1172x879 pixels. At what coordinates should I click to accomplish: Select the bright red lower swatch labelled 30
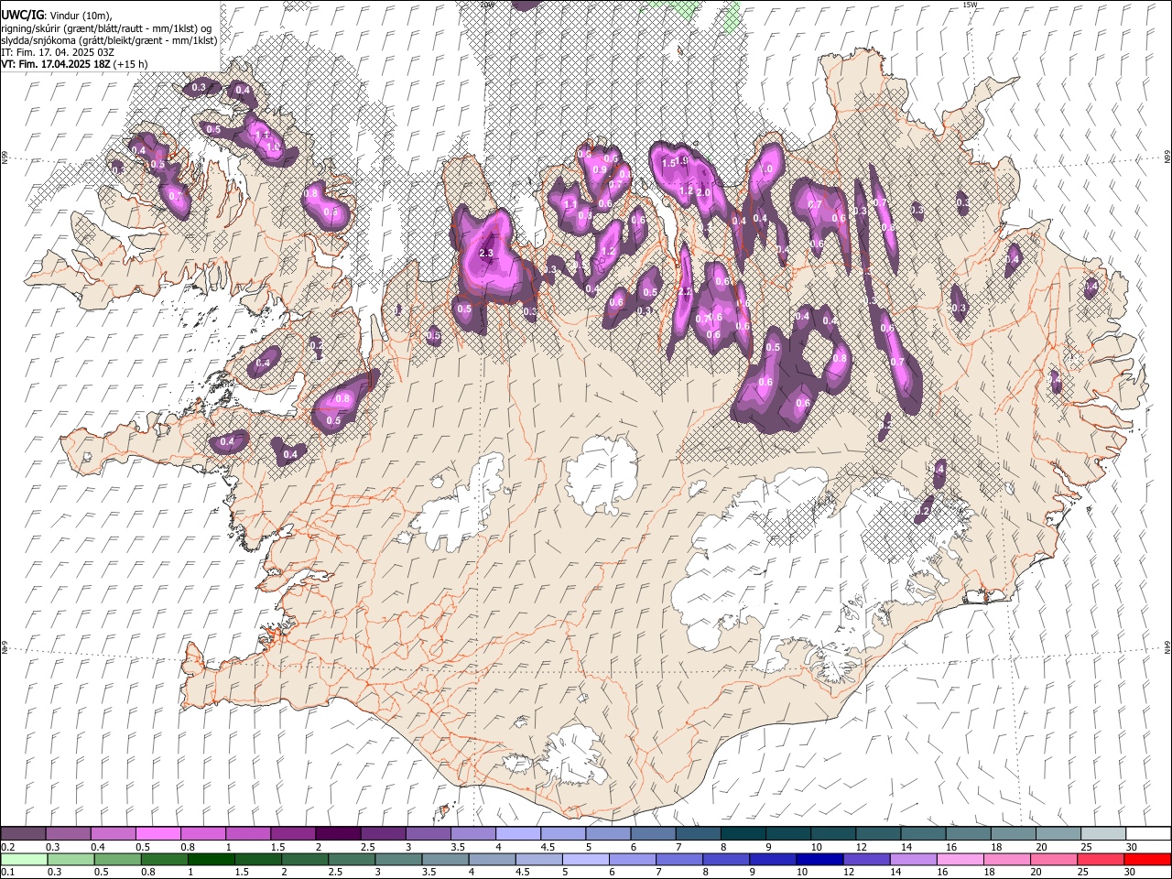pos(1146,860)
